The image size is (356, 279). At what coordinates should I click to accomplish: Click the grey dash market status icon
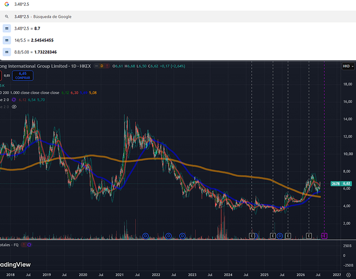pos(96,66)
